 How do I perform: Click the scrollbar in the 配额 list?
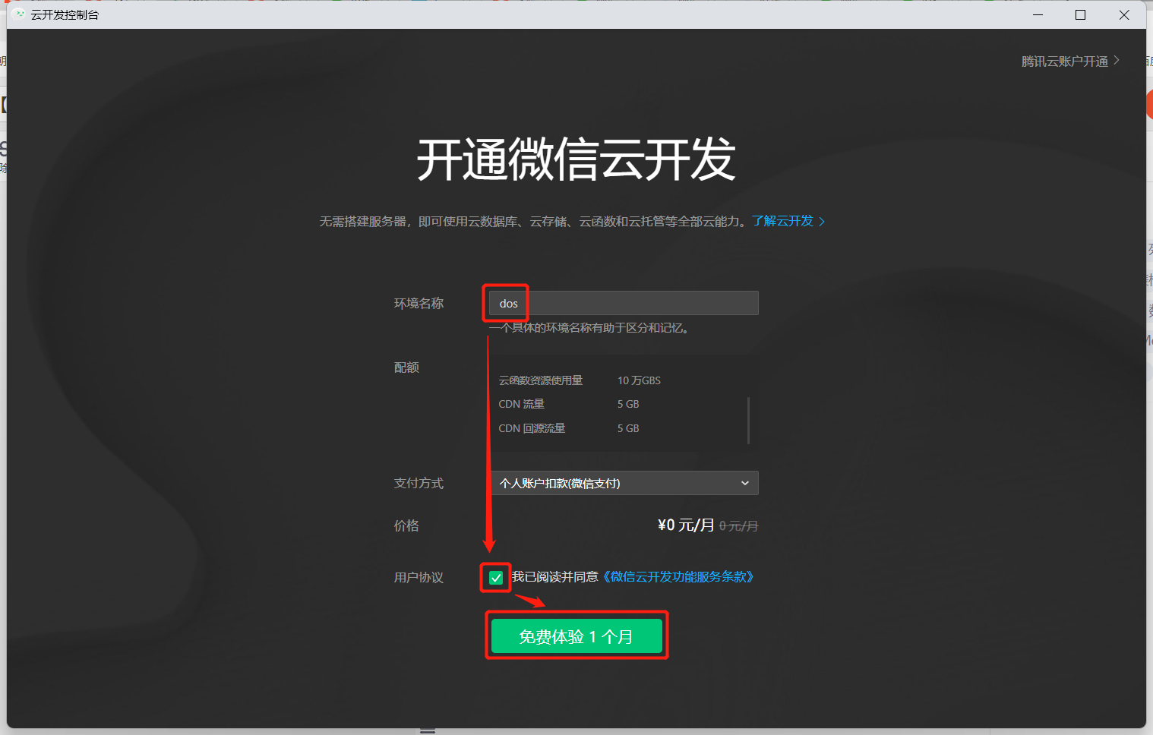748,420
